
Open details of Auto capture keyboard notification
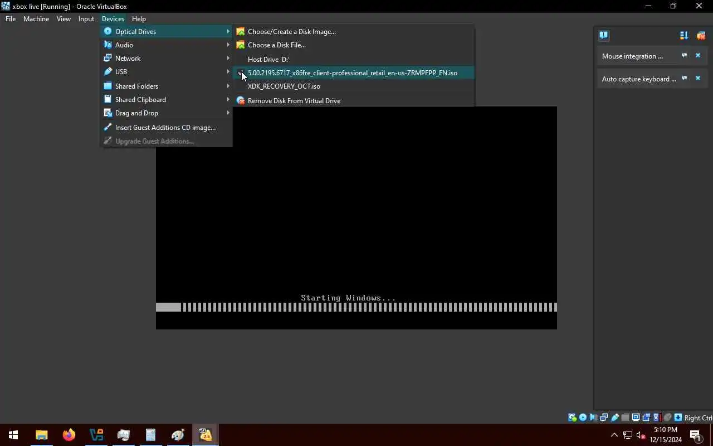pyautogui.click(x=684, y=79)
